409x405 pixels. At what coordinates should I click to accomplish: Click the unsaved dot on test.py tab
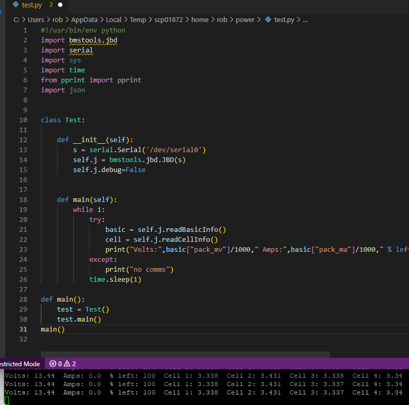click(x=60, y=5)
